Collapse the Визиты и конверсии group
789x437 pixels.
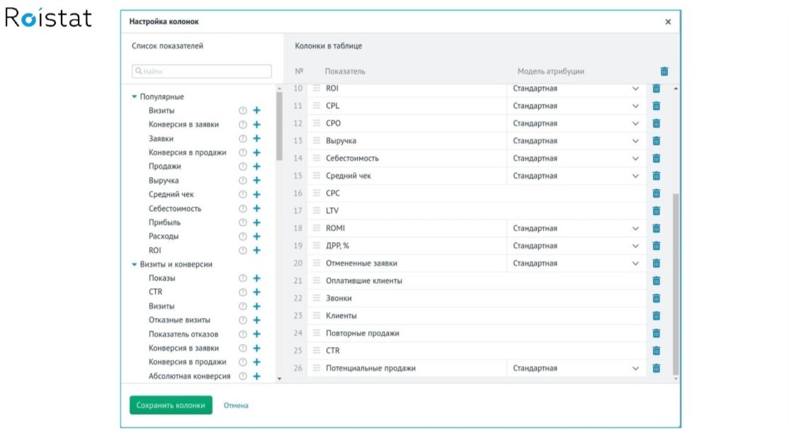tap(135, 265)
